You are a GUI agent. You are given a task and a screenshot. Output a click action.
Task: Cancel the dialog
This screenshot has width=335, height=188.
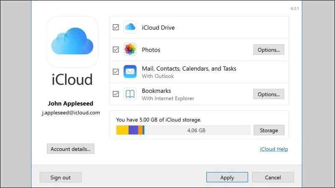pyautogui.click(x=273, y=177)
